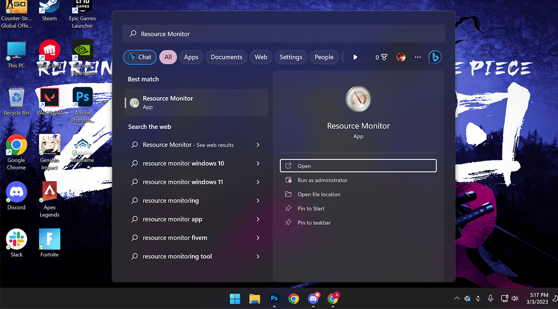This screenshot has width=558, height=309.
Task: Open more options ellipsis menu
Action: pos(418,57)
